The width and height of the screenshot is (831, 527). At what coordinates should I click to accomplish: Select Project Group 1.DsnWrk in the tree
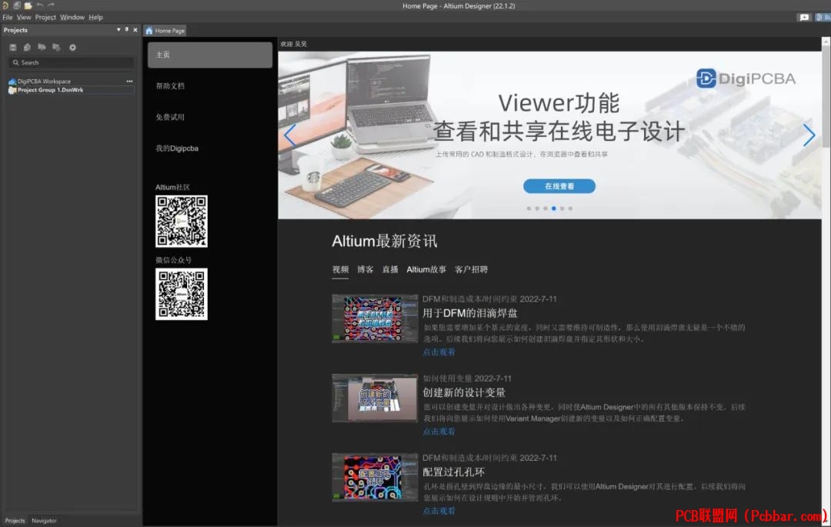tap(50, 90)
